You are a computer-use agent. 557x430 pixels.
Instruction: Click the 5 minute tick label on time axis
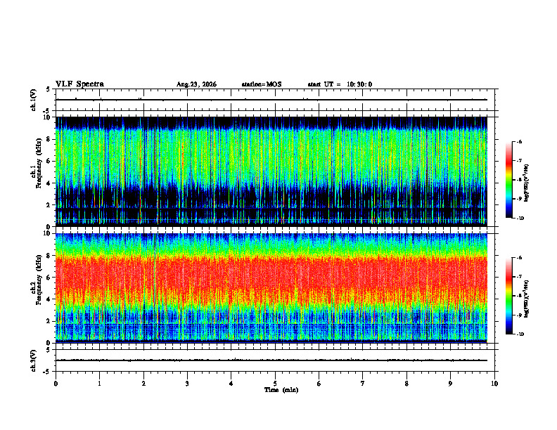[275, 384]
